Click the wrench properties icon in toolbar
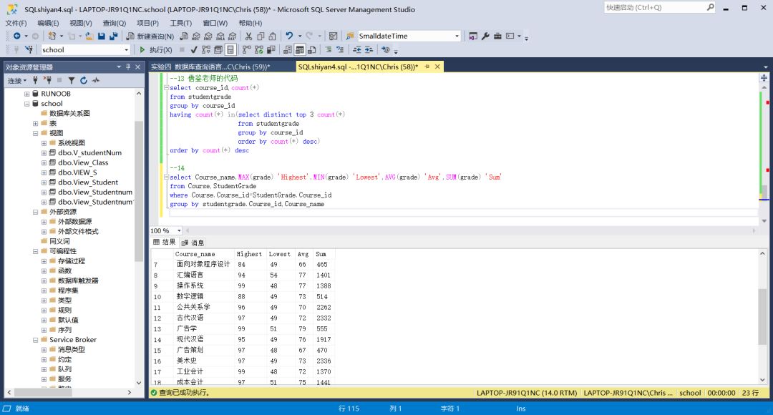Viewport: 773px width, 415px height. pos(485,36)
